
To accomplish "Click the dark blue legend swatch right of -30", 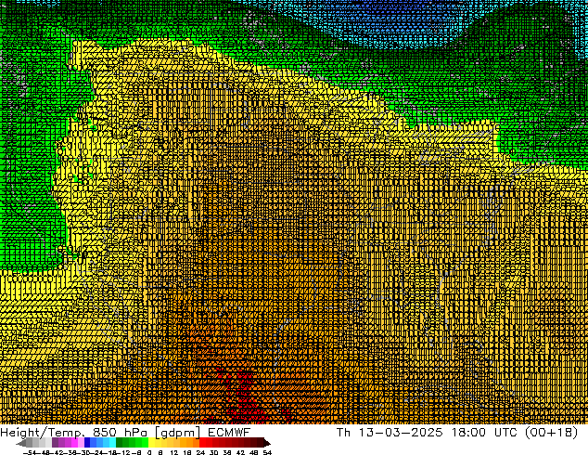I will tap(87, 443).
